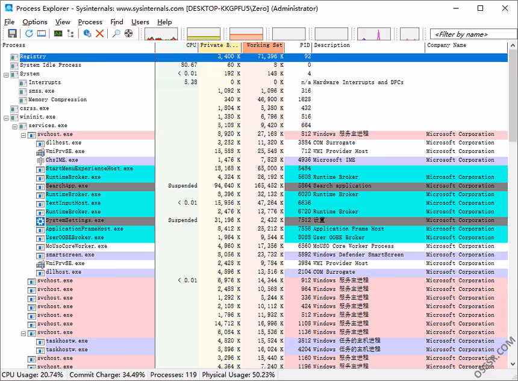Open the process Properties icon
The image size is (518, 381).
(87, 33)
